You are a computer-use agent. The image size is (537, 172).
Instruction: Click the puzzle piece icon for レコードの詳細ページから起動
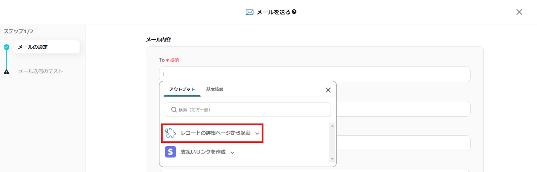[x=170, y=133]
